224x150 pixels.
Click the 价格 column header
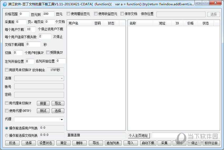pyautogui.click(x=191, y=23)
